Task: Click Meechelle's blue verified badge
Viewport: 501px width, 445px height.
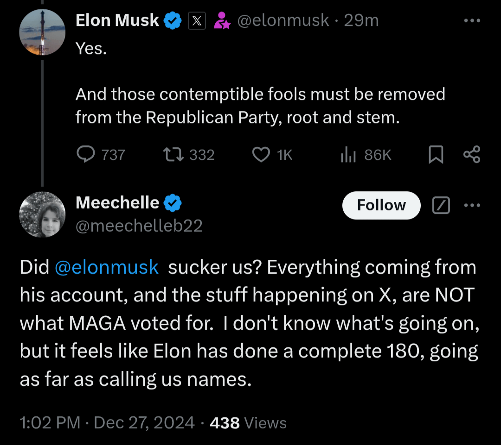Action: (173, 203)
